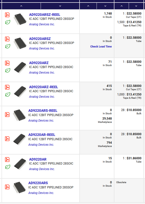Click the green RoHS leaf icon for AD9220ARSZ

(x=8, y=46)
